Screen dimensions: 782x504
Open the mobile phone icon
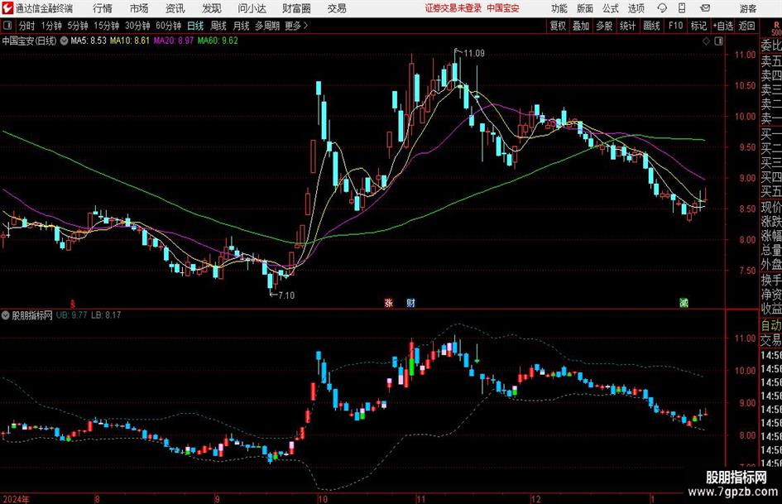(682, 8)
